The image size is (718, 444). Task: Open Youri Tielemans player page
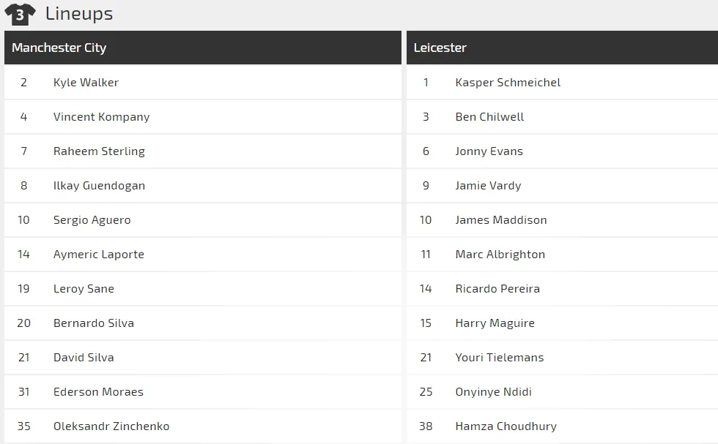(x=500, y=358)
